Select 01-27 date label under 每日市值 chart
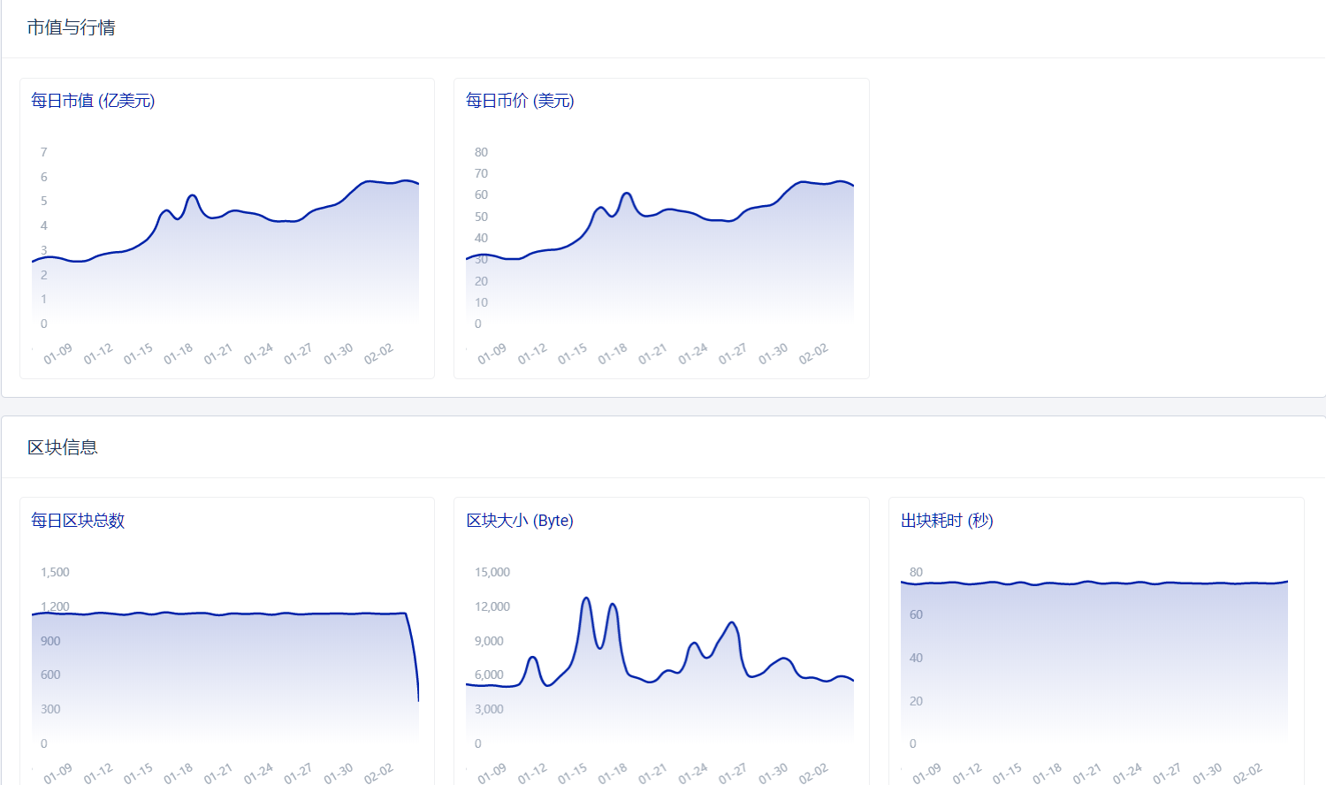1326x785 pixels. tap(298, 354)
